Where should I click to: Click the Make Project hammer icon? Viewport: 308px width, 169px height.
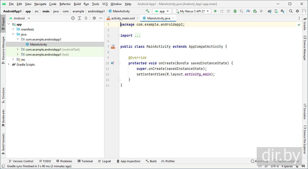[148, 11]
